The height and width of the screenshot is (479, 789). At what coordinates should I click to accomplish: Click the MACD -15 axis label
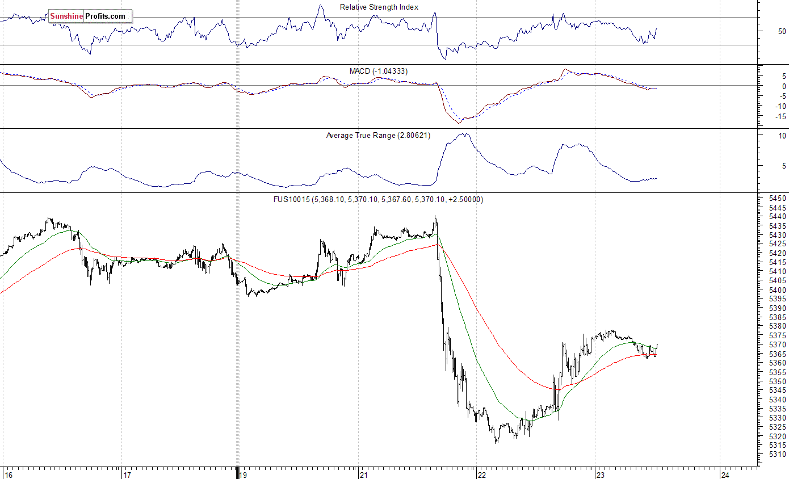pos(780,116)
